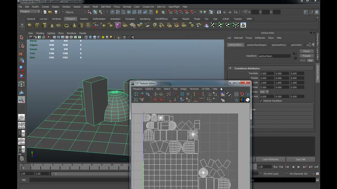Viewport: 337px width, 189px height.
Task: Open the vertical Attribute Editor side tab
Action: [318, 73]
